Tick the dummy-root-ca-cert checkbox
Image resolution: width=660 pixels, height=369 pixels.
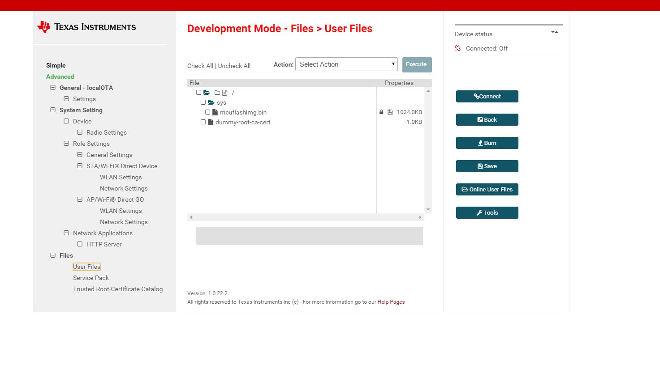[x=203, y=122]
